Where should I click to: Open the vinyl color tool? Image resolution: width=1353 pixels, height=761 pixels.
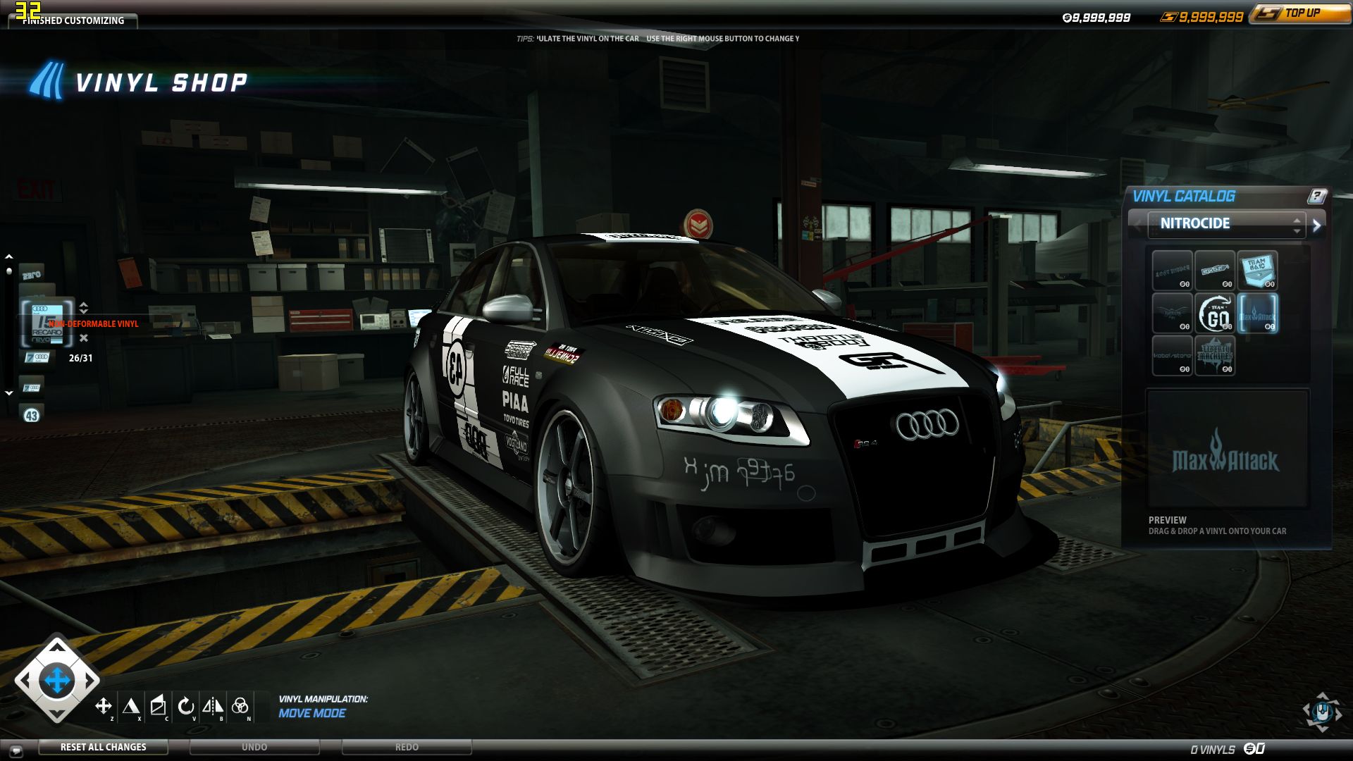[240, 705]
